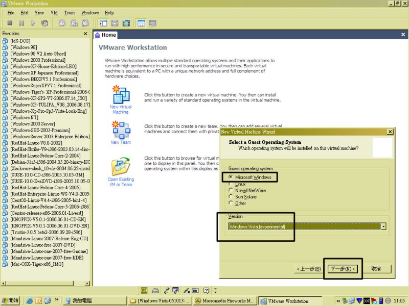
Task: Select the Sun Solaris radio button
Action: click(231, 196)
